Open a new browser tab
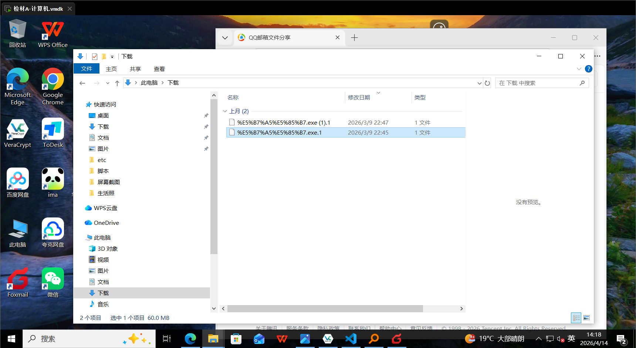This screenshot has width=636, height=348. click(x=354, y=38)
